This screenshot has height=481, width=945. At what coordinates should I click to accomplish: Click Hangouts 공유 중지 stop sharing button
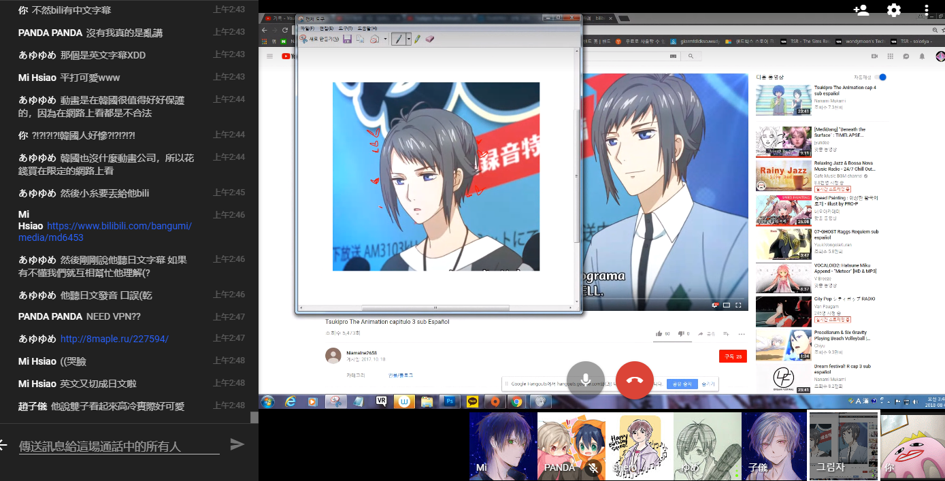tap(682, 384)
